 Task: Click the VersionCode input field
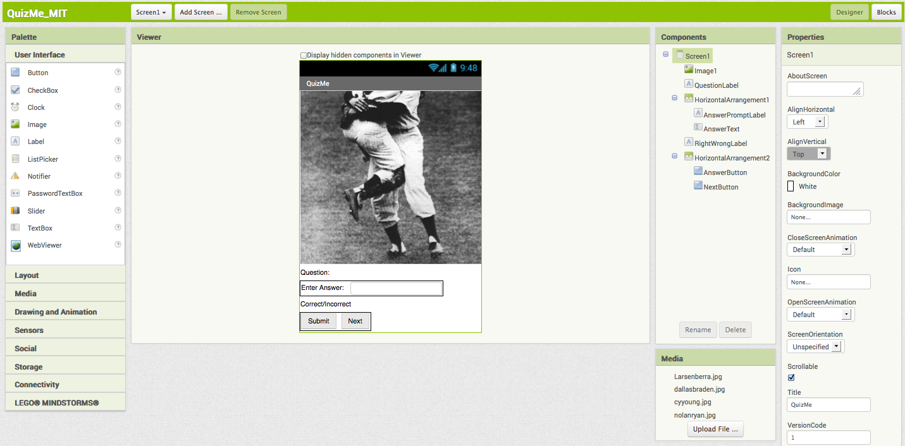(x=828, y=437)
